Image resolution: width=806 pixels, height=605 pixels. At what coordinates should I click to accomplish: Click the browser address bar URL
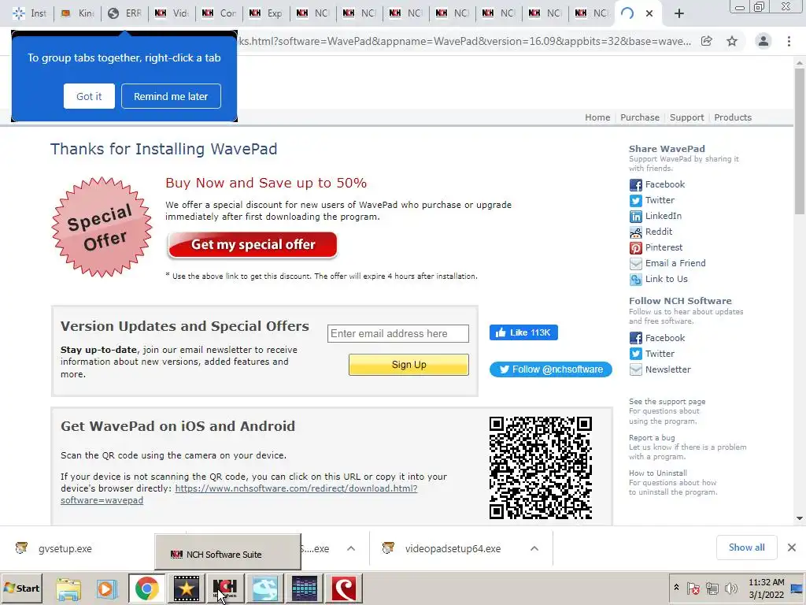pyautogui.click(x=465, y=41)
